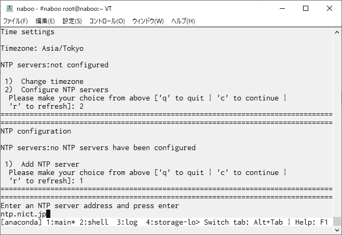Click the vertical scrollbar thumb
Viewport: 342px width, 235px height.
[337, 222]
